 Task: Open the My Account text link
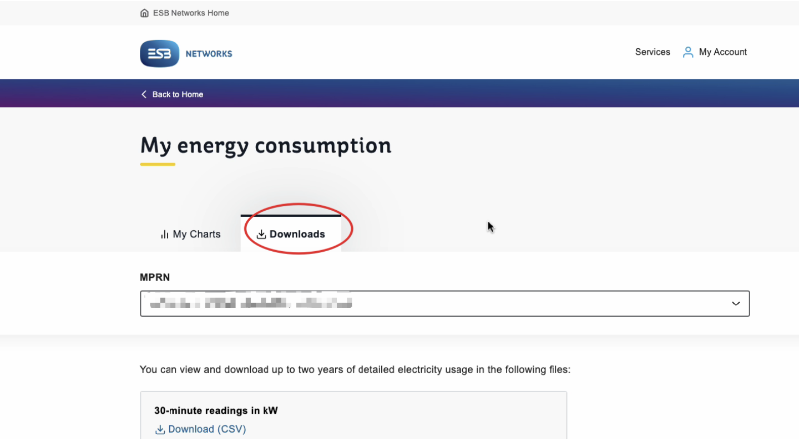click(722, 52)
